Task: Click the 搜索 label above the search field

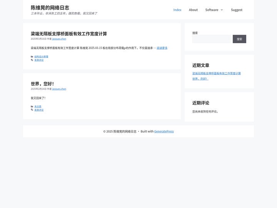Action: (195, 33)
